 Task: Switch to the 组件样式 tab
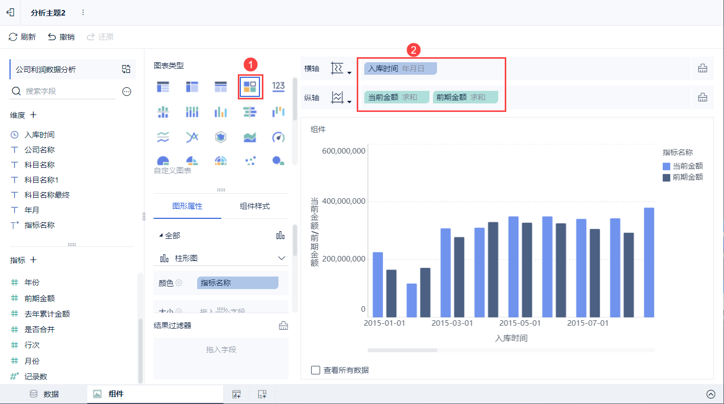[x=255, y=206]
